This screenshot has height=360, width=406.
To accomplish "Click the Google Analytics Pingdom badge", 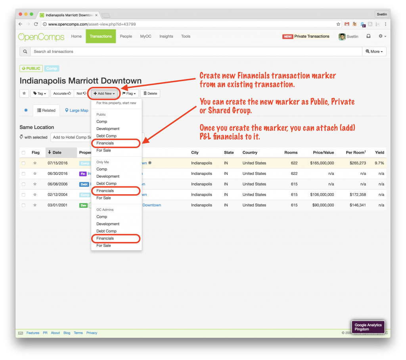I will [368, 327].
